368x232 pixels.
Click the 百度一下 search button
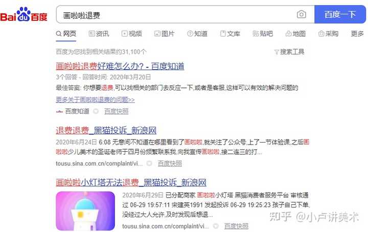point(340,14)
